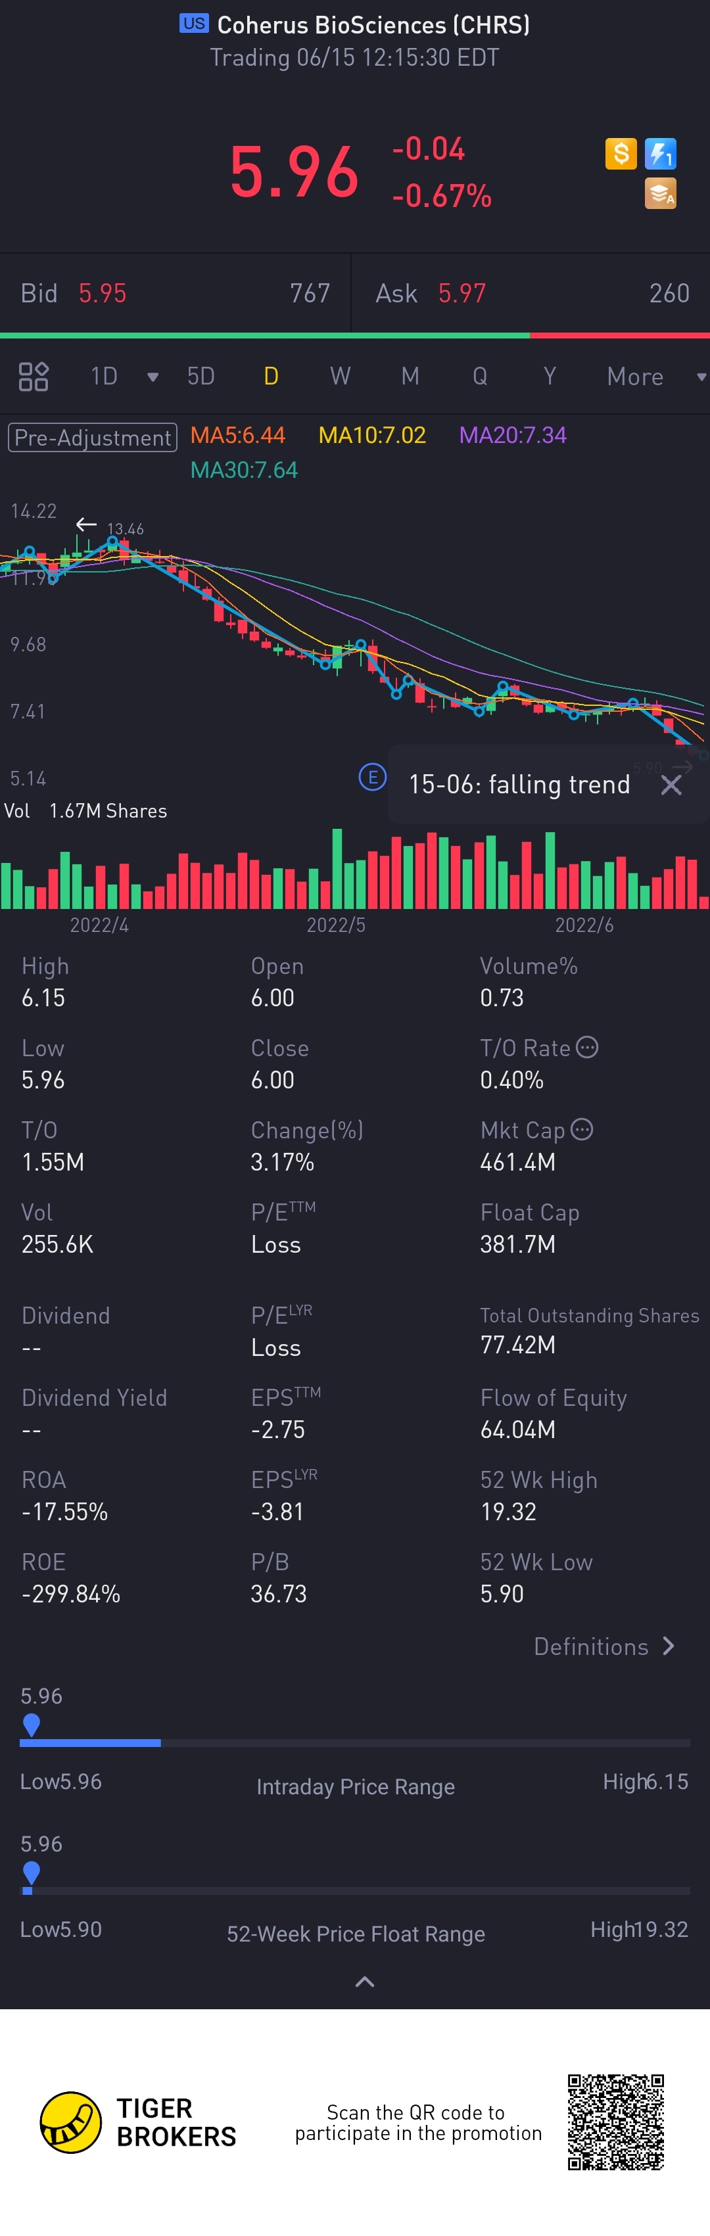Tap the Bid 5.95 quote cell
Viewport: 710px width, 2236px height.
(176, 293)
